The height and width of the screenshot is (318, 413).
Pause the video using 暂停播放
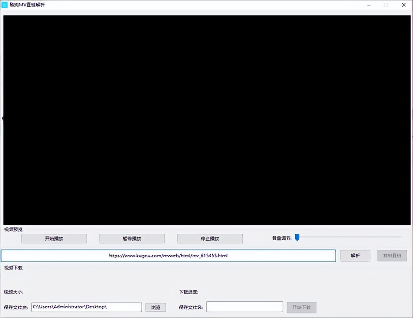point(132,238)
